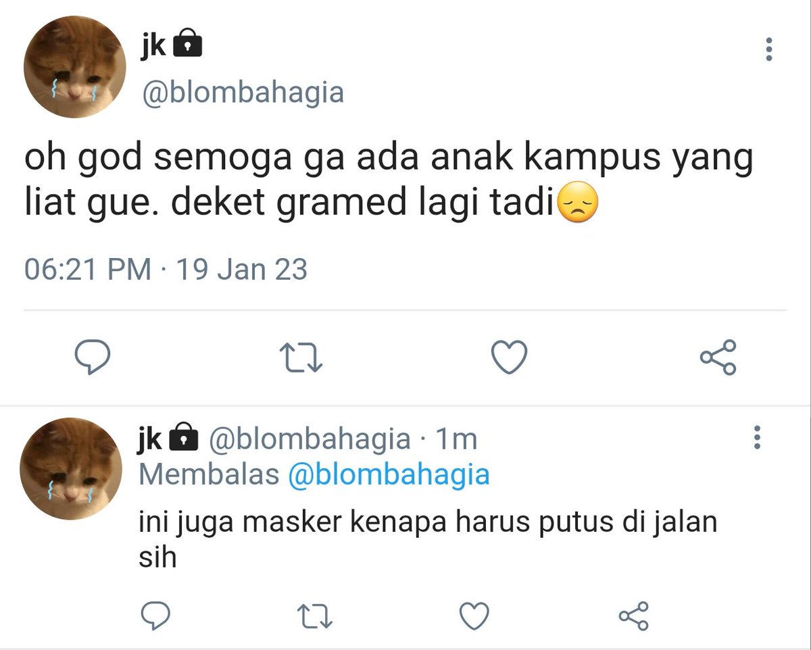Retweet the reply about masker putus

[316, 616]
